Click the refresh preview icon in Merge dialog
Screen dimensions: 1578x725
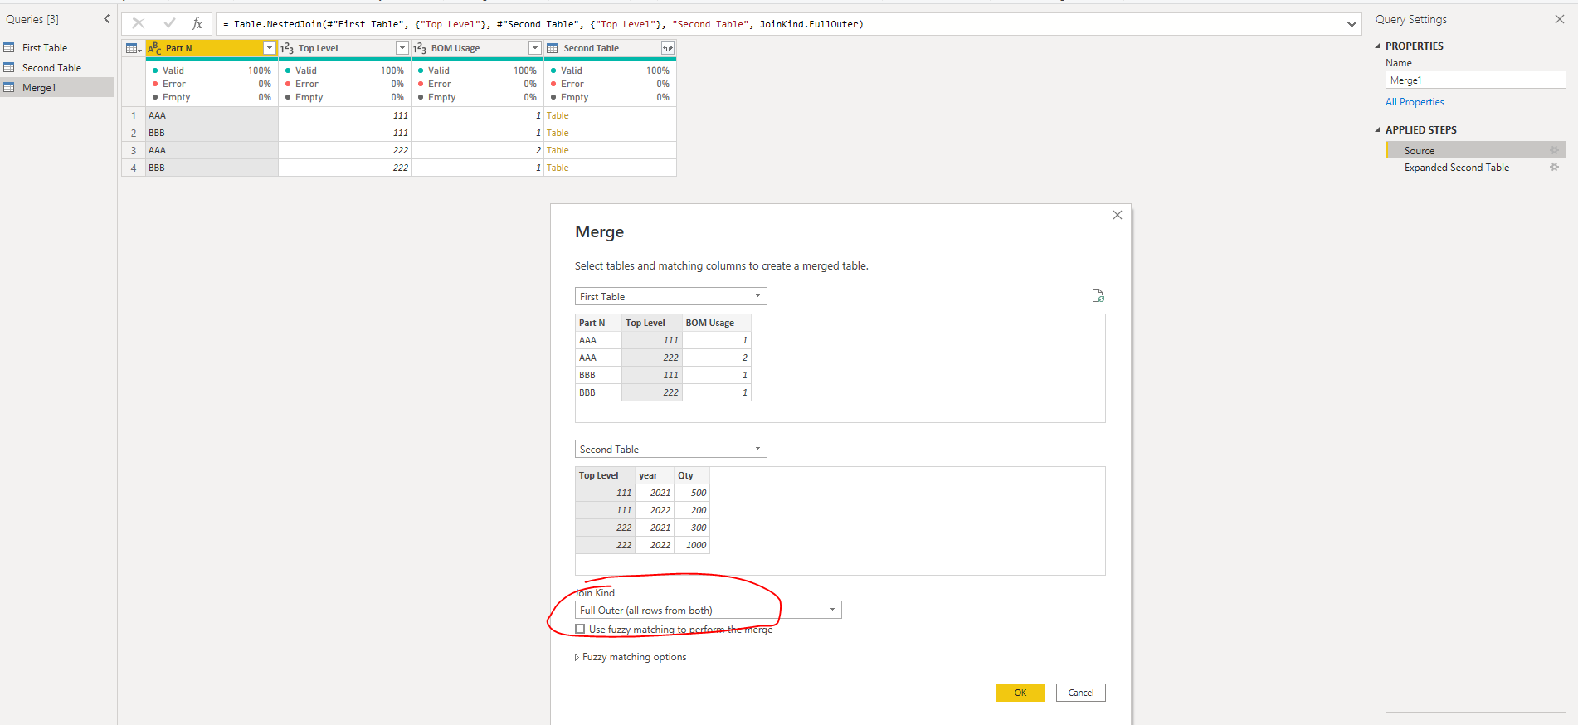tap(1098, 295)
